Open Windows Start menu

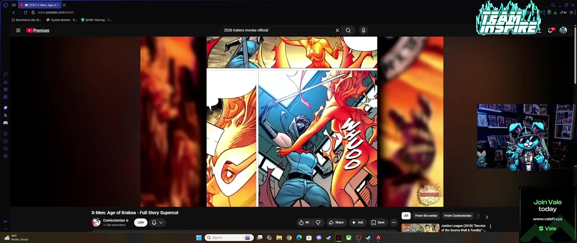[x=199, y=238]
